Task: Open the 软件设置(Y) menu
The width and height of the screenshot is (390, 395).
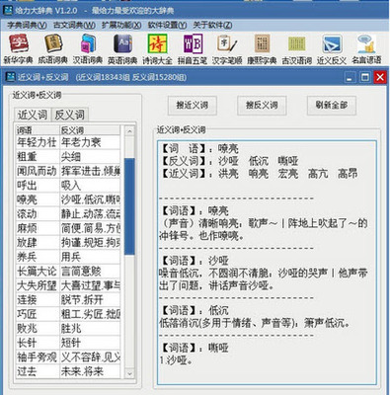Action: coord(167,25)
